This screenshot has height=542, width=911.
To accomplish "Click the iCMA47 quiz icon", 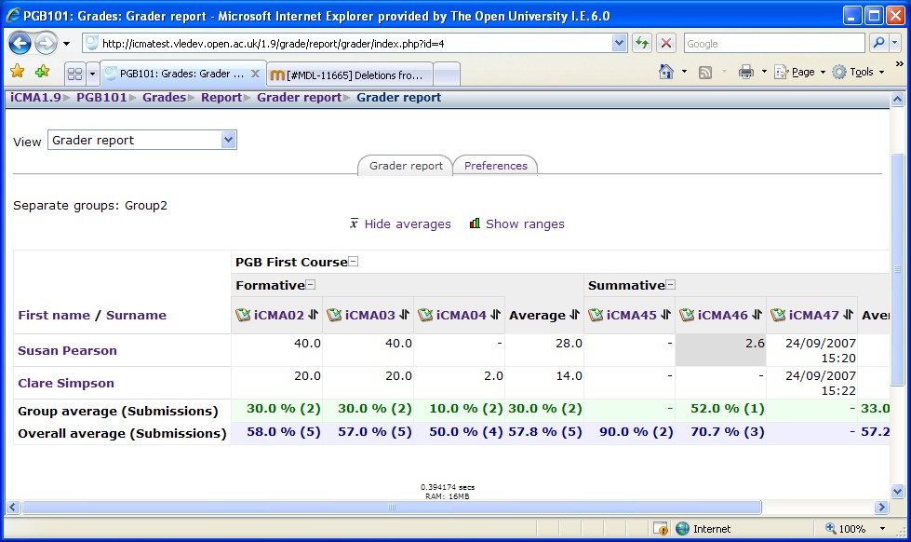I will (777, 315).
